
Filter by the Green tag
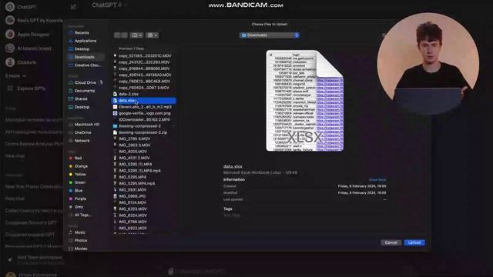[79, 182]
